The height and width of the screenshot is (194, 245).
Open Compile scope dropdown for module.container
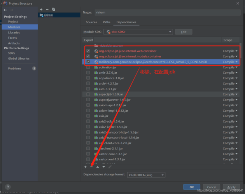[x=230, y=56]
